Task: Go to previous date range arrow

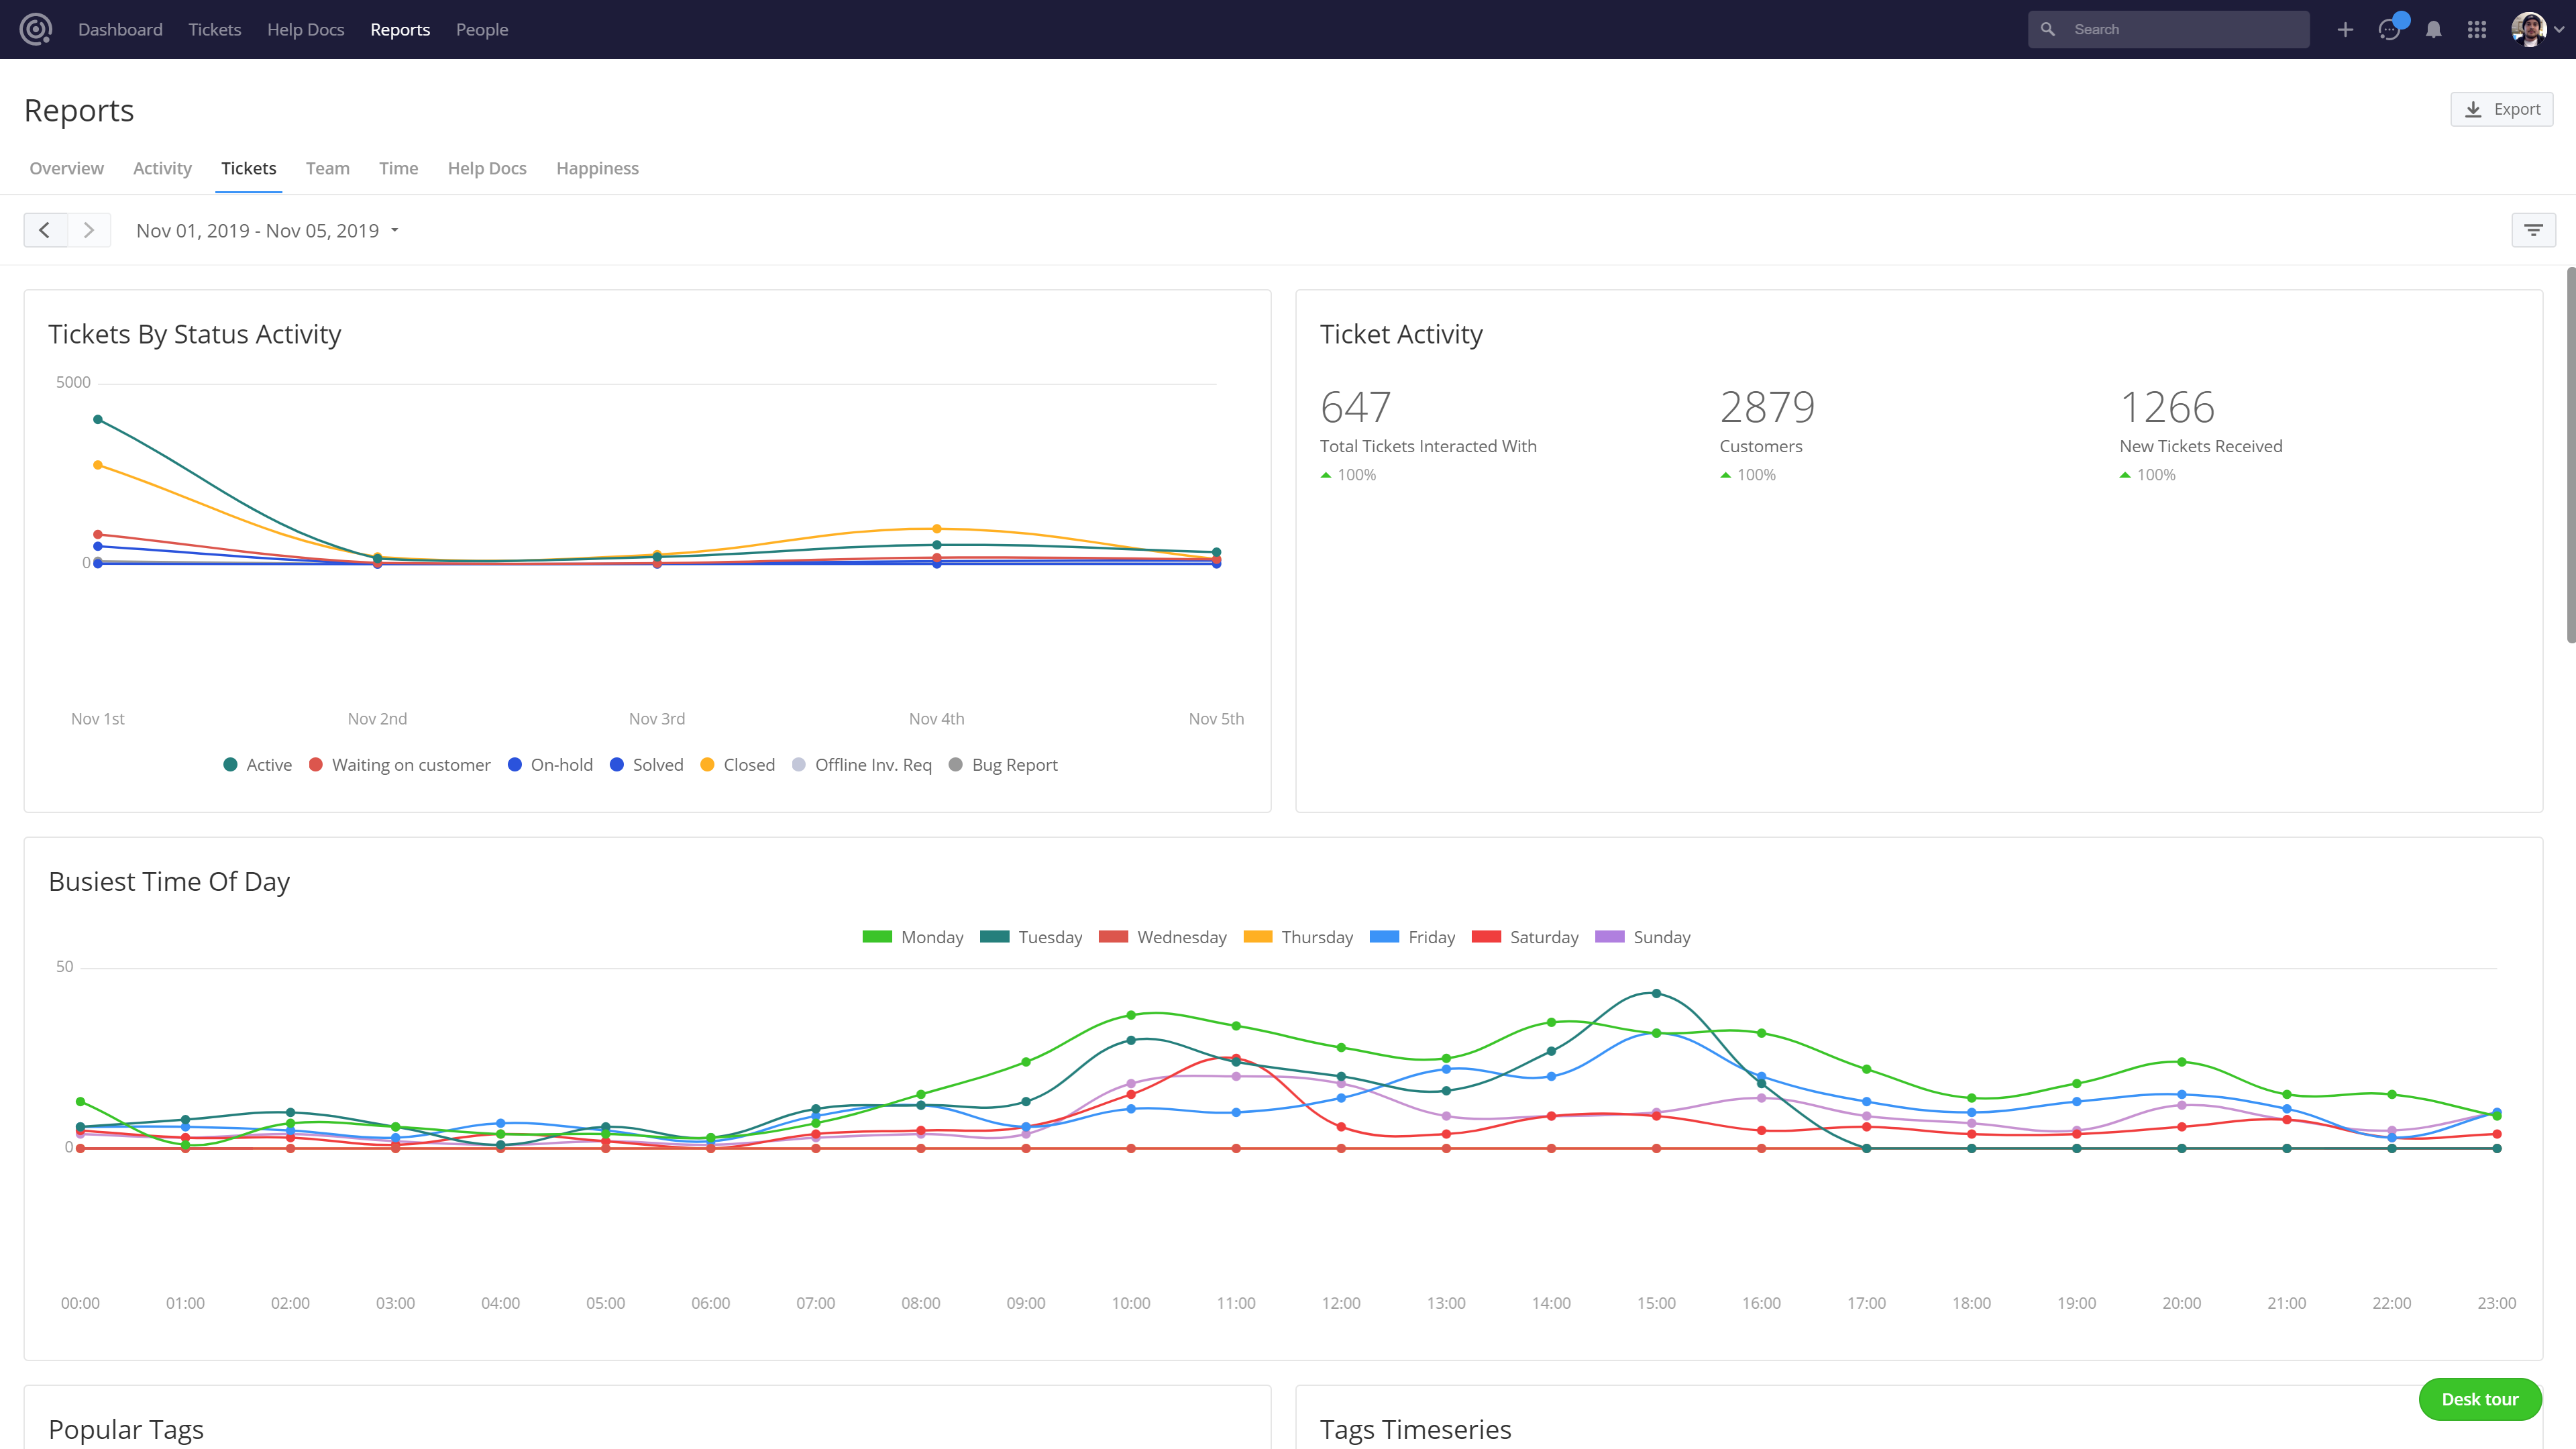Action: point(45,230)
